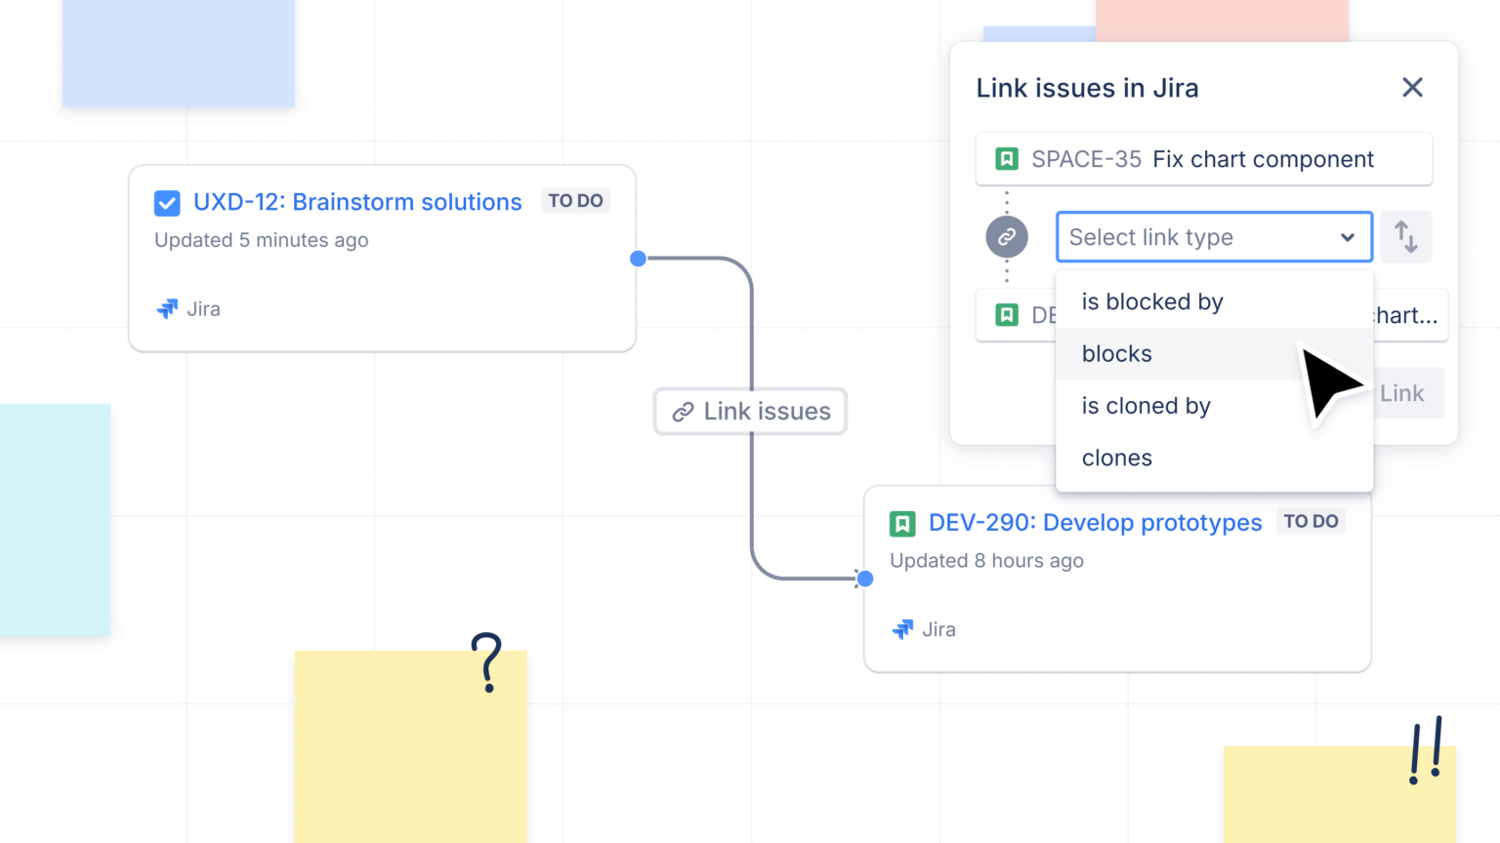Image resolution: width=1500 pixels, height=843 pixels.
Task: Click the green story icon beside SPACE-35
Action: tap(1005, 158)
